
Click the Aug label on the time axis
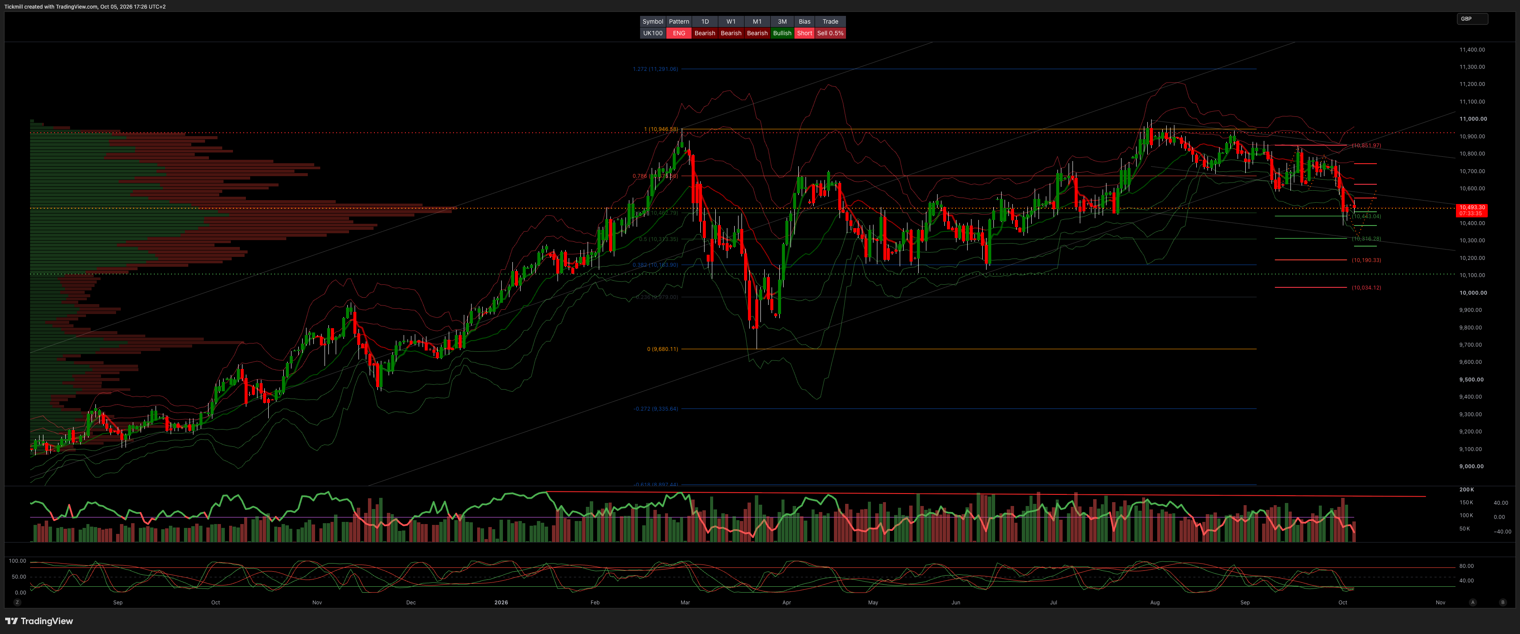(x=1155, y=602)
